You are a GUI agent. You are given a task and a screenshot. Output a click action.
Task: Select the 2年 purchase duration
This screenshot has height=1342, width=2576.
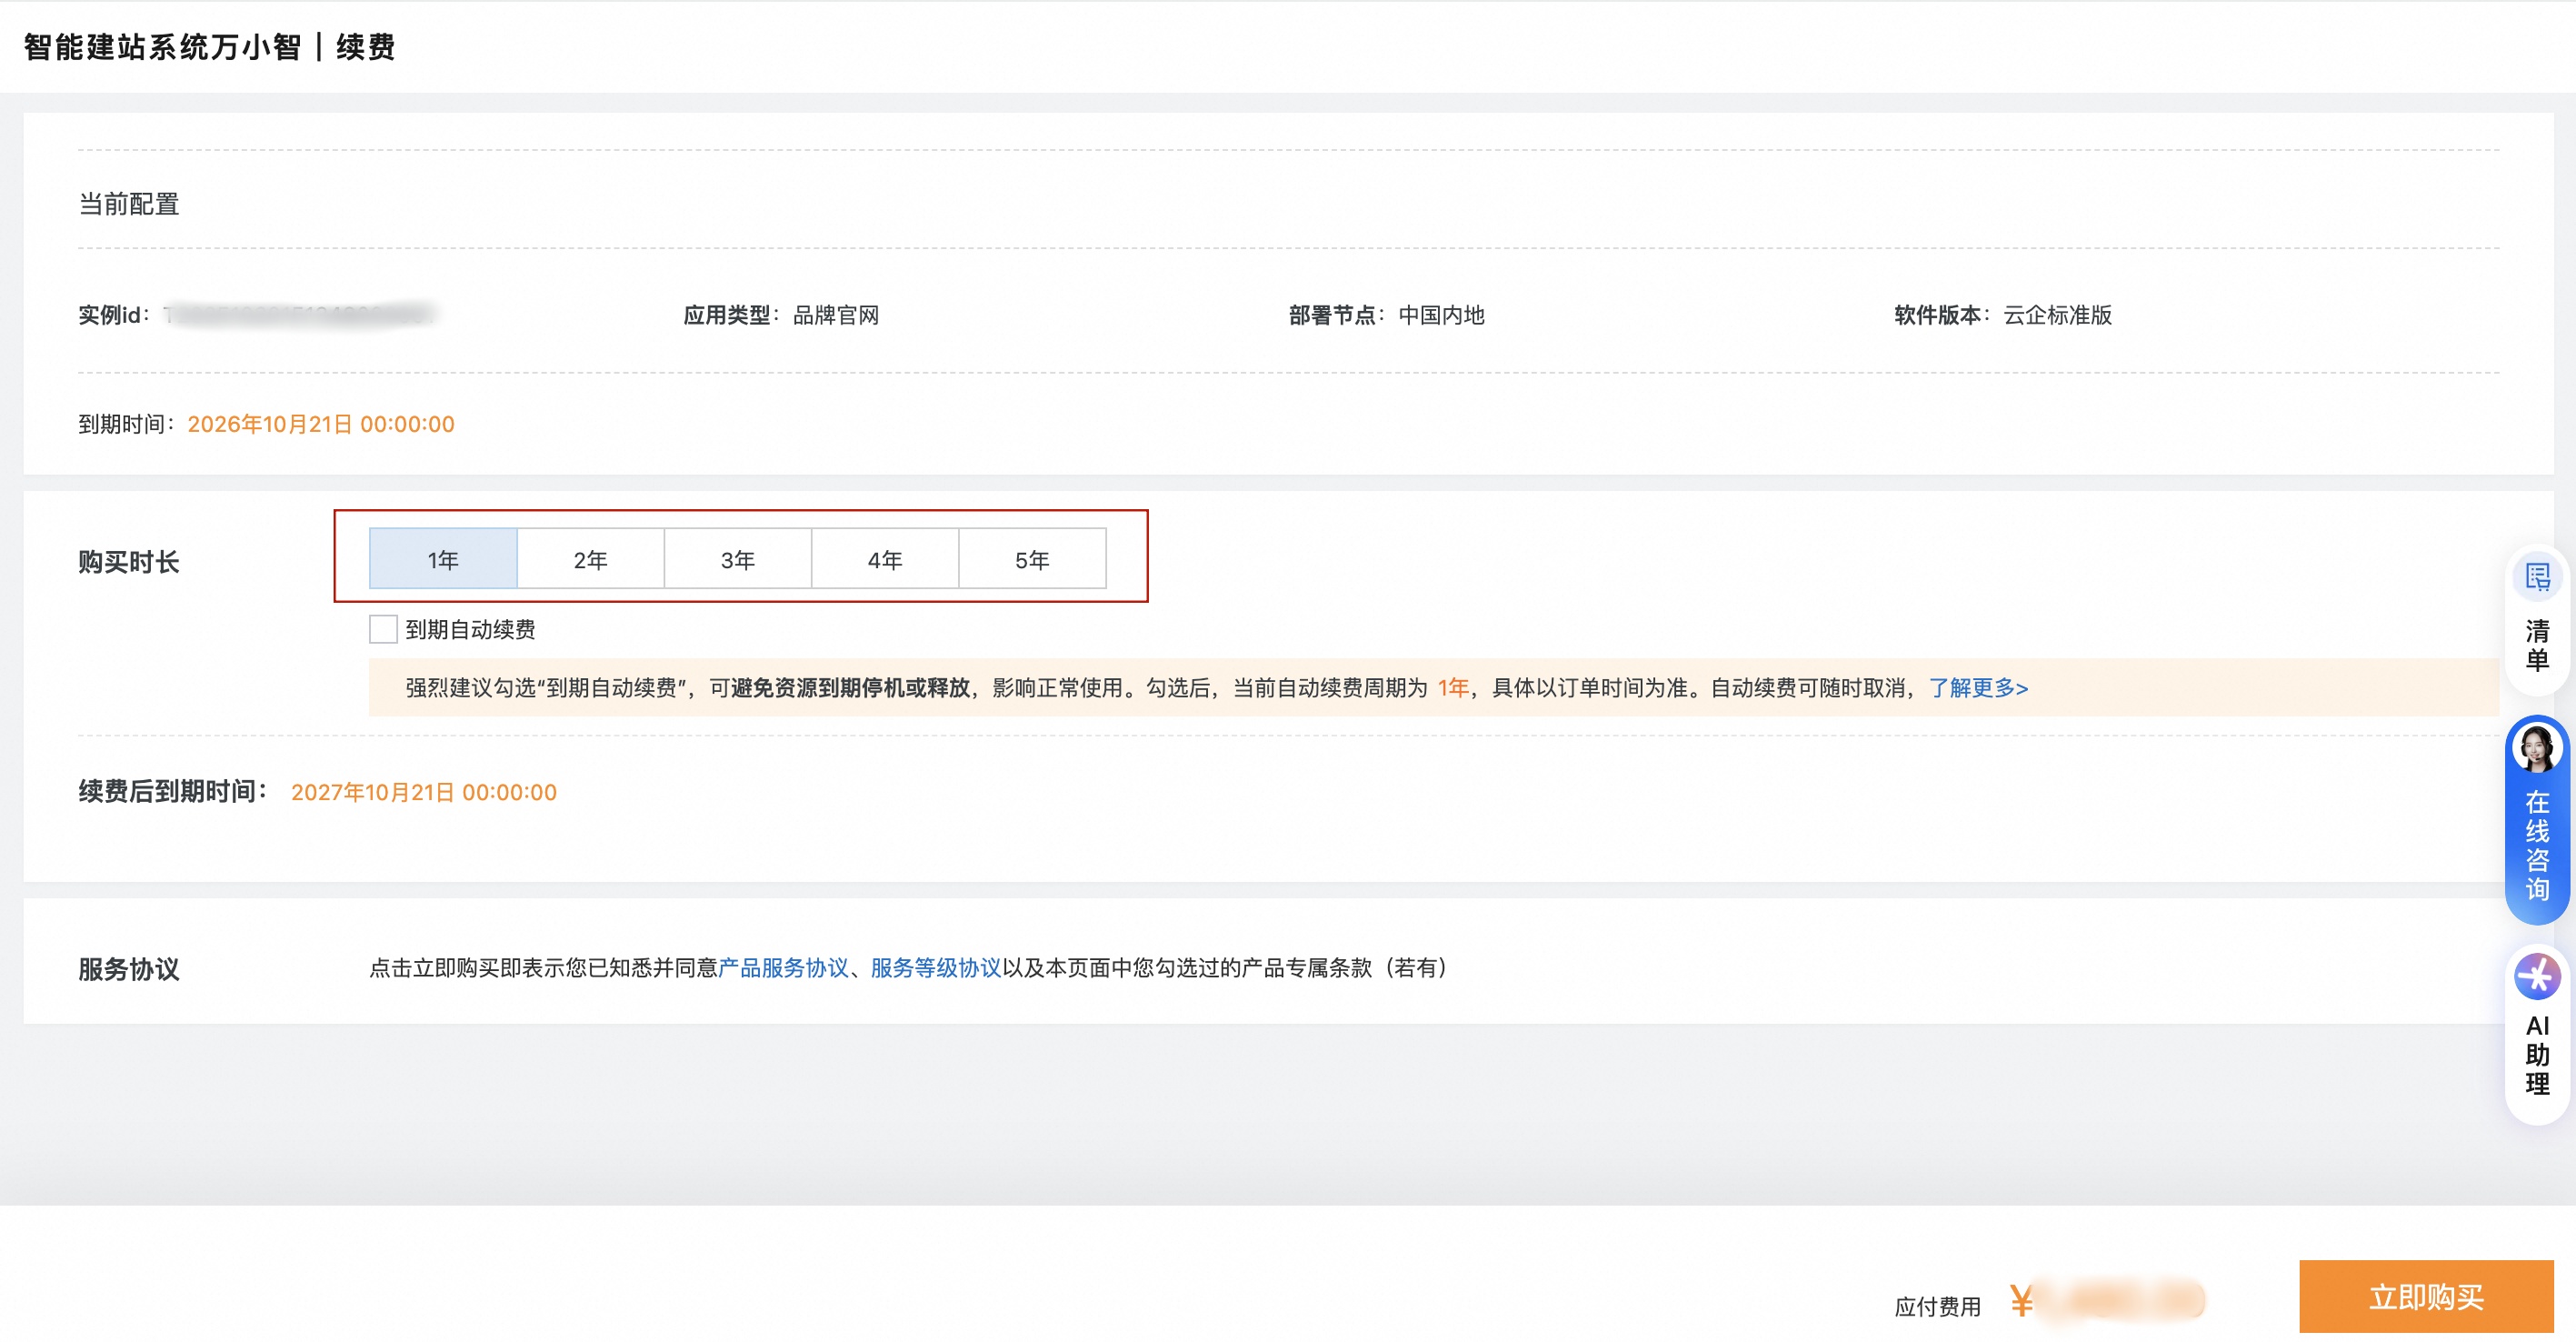pyautogui.click(x=590, y=559)
